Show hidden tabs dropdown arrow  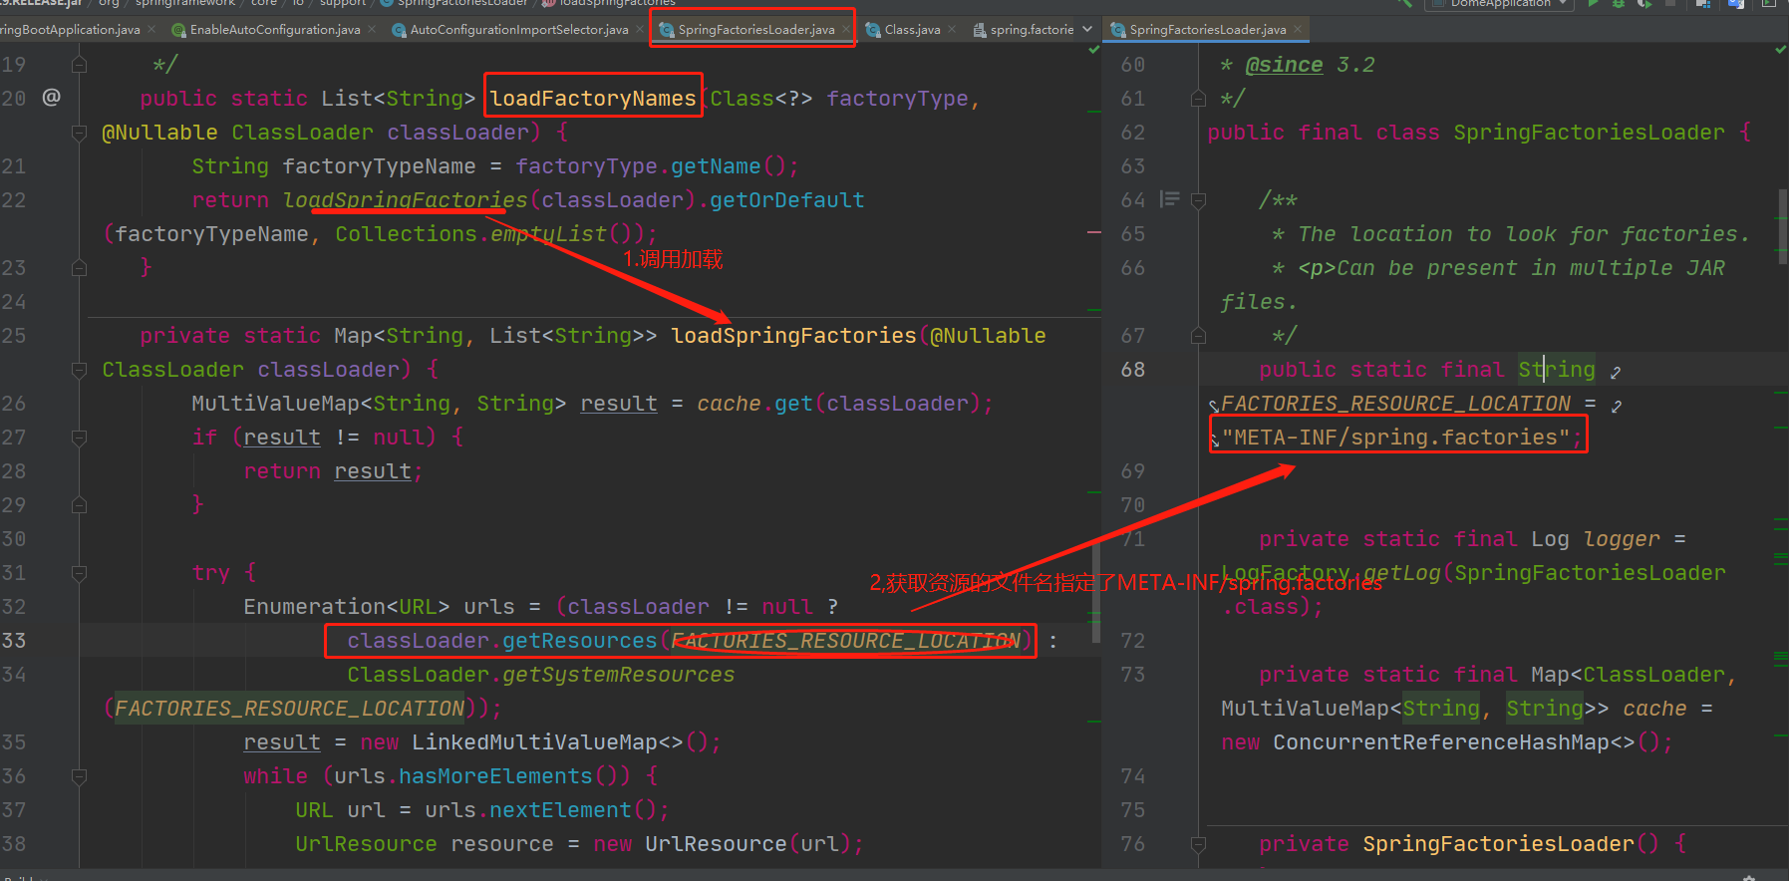click(x=1087, y=30)
